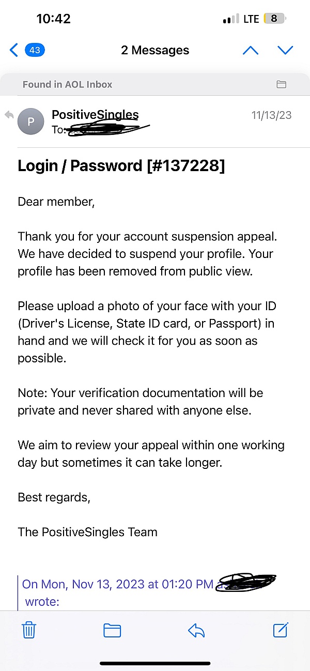Move message using bottom folder icon
Viewport: 310px width, 671px height.
[112, 630]
